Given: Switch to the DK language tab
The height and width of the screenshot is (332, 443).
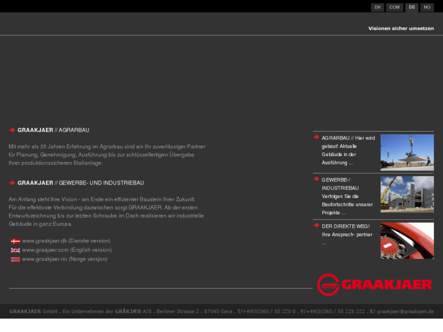Looking at the screenshot, I should pyautogui.click(x=377, y=7).
